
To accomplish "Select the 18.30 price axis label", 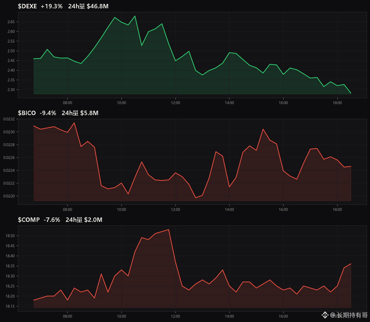I will (x=10, y=276).
